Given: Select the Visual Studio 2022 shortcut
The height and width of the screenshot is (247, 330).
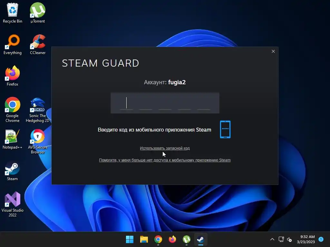Looking at the screenshot, I should [x=13, y=204].
